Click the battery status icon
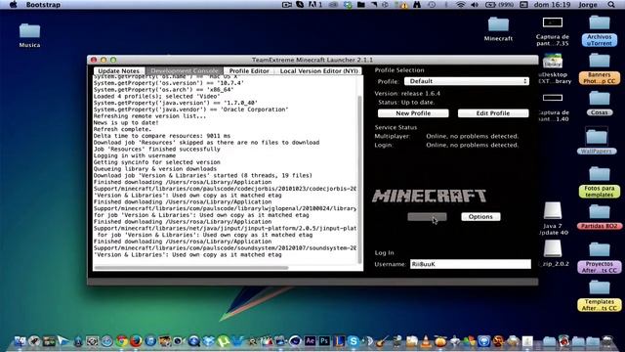 [x=499, y=5]
